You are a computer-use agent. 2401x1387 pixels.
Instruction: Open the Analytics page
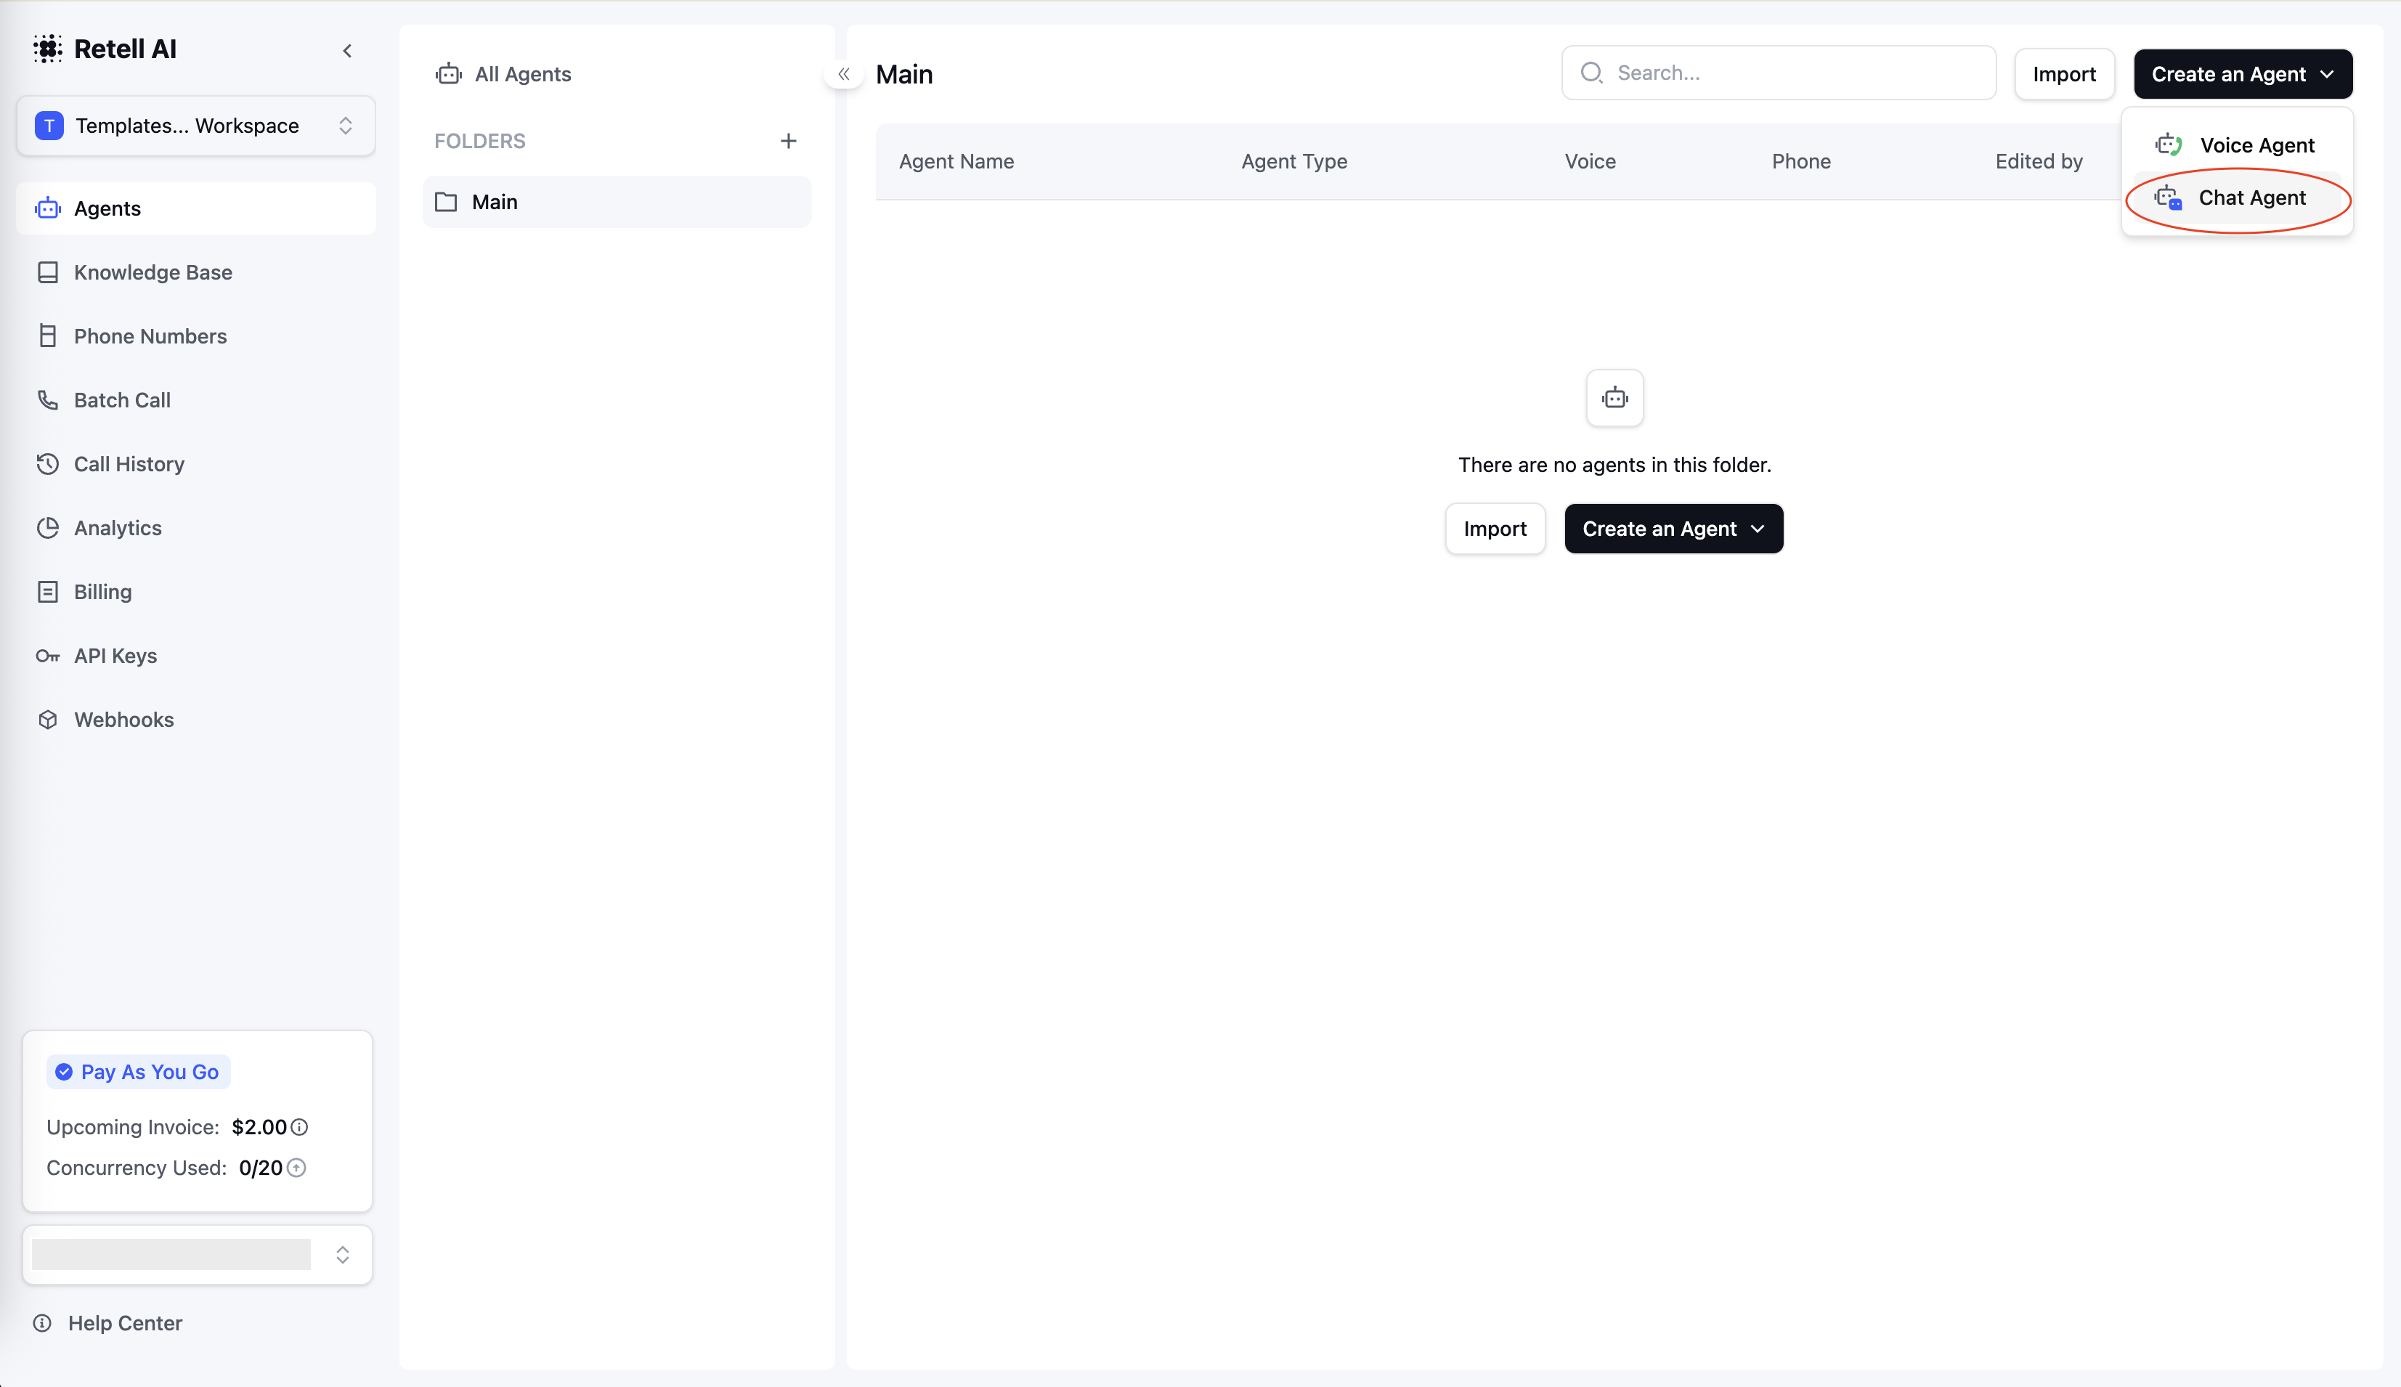click(196, 528)
